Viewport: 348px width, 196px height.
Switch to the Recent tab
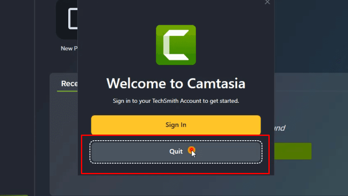pos(69,84)
